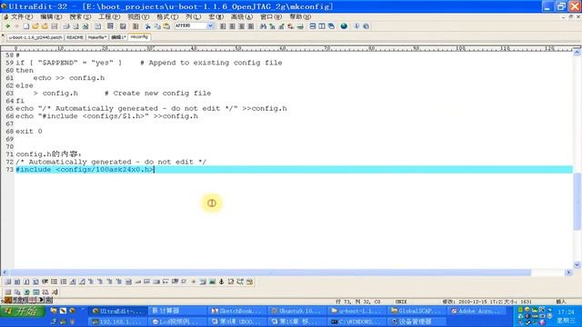Open the 文件(F) menu
582x327 pixels.
pos(22,16)
